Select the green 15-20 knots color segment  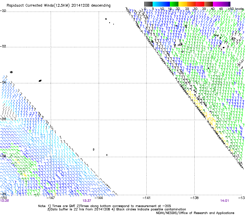pyautogui.click(x=174, y=4)
